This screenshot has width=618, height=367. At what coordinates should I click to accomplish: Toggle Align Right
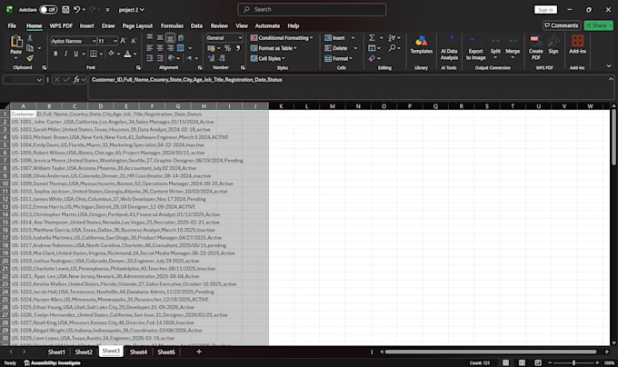click(x=170, y=48)
